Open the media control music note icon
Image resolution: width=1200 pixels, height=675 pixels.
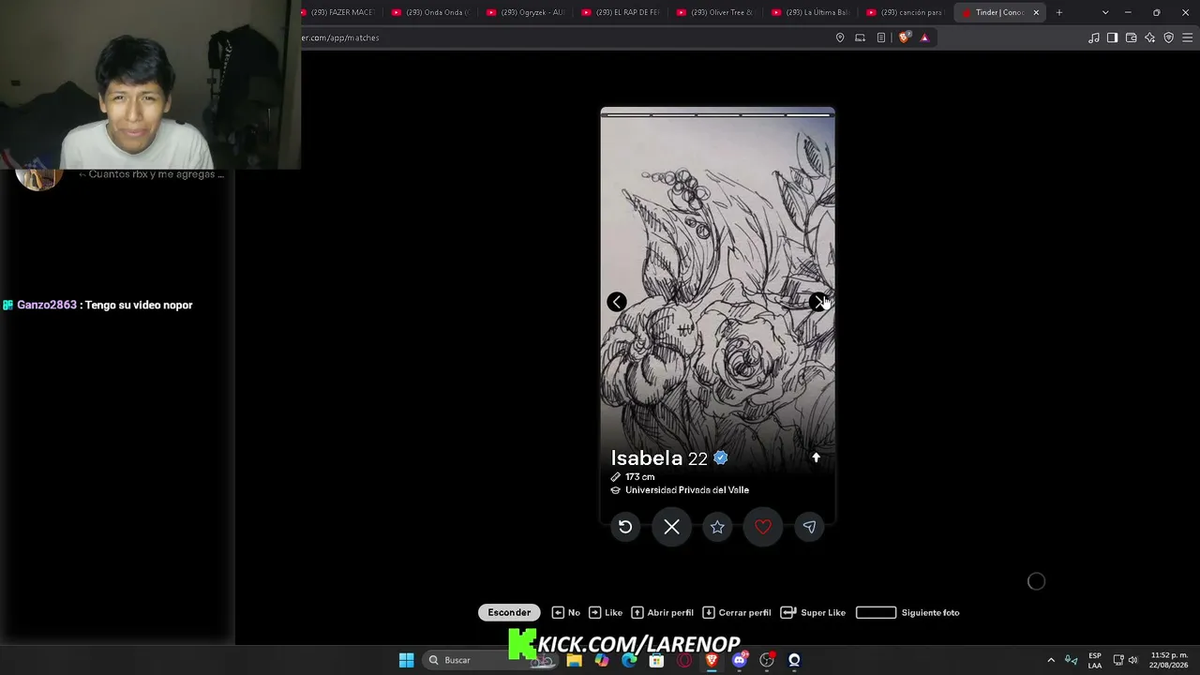pyautogui.click(x=1093, y=37)
